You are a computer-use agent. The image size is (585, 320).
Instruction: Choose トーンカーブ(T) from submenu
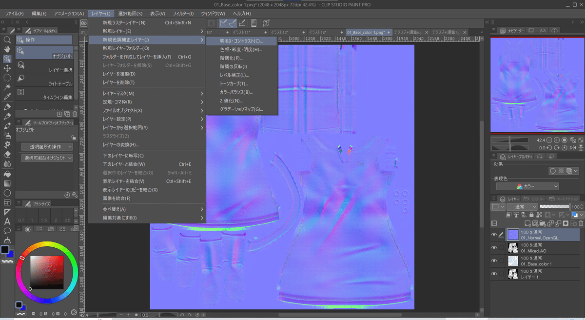[242, 83]
